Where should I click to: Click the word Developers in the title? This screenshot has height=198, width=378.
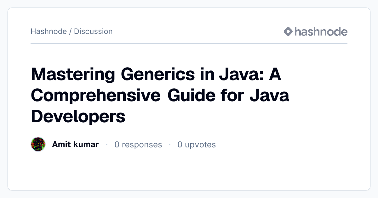pyautogui.click(x=78, y=116)
